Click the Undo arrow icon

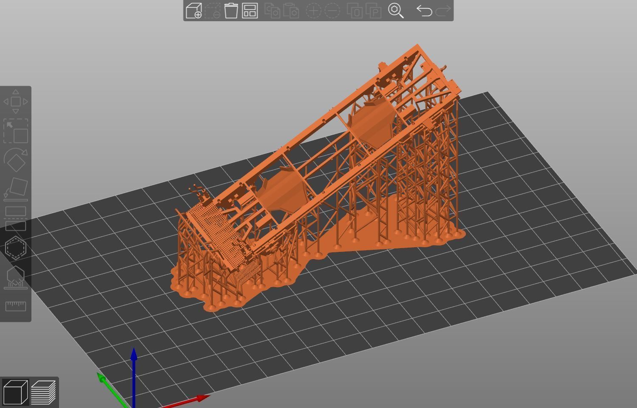[x=424, y=11]
